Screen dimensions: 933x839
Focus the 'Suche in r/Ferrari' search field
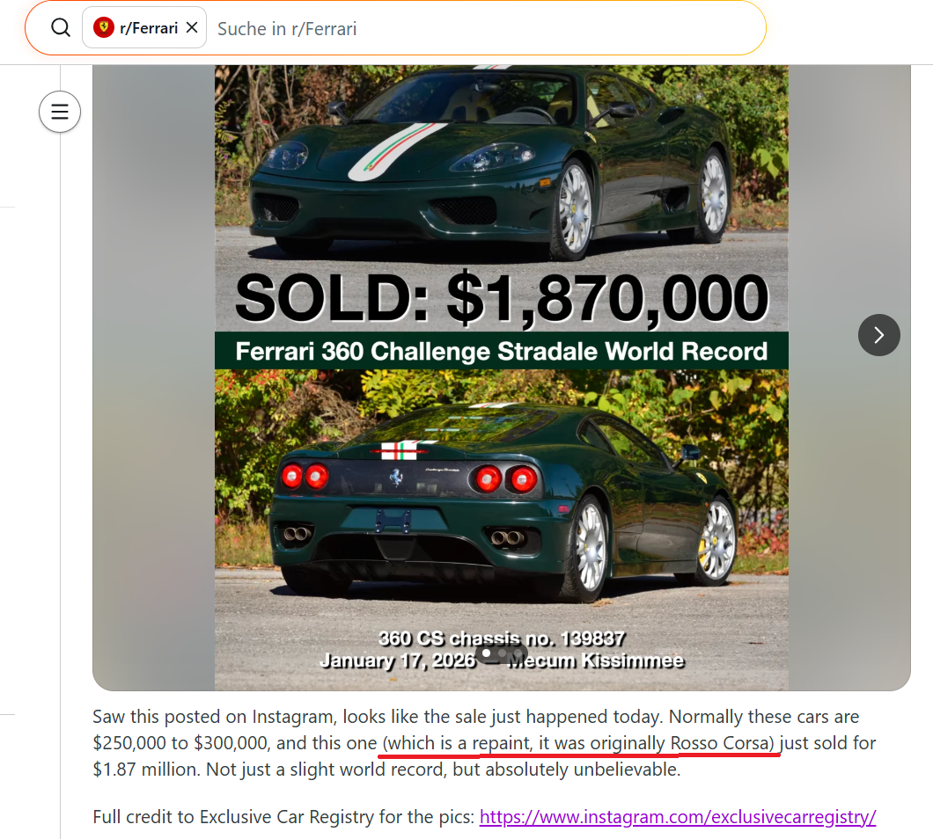485,28
